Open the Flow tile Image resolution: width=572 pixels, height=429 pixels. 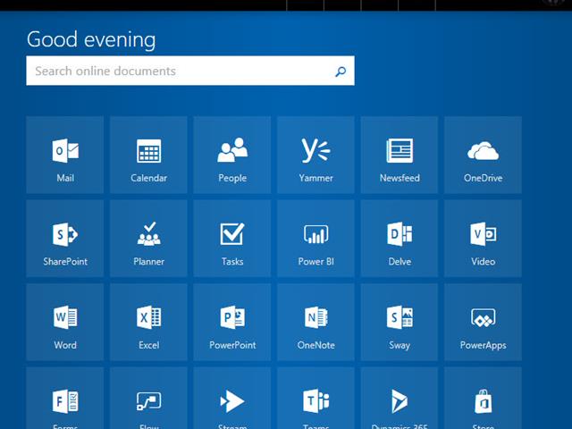(x=148, y=398)
